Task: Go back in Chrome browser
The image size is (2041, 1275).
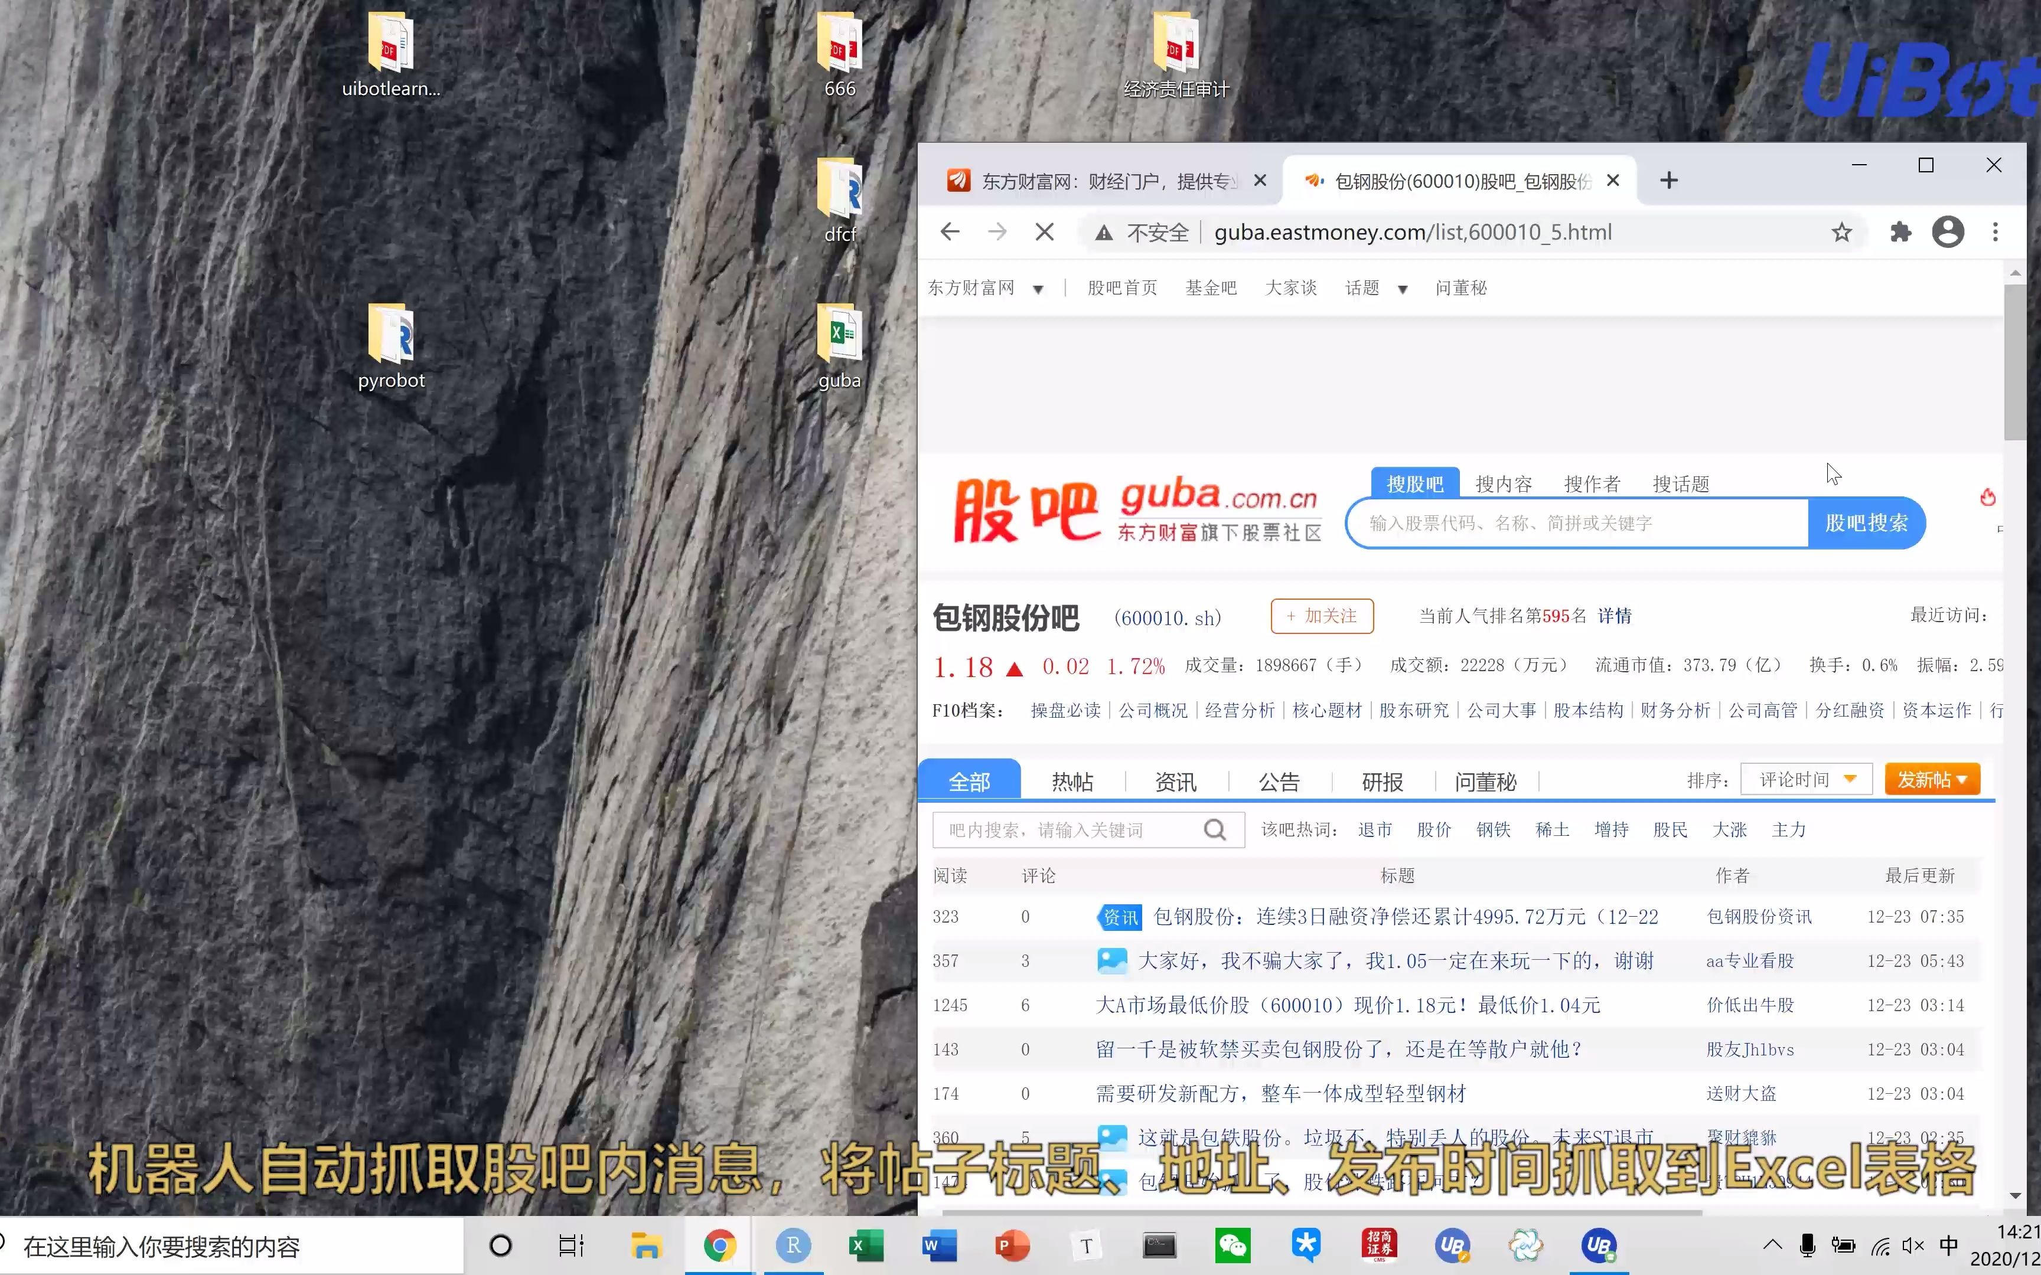Action: click(x=950, y=232)
